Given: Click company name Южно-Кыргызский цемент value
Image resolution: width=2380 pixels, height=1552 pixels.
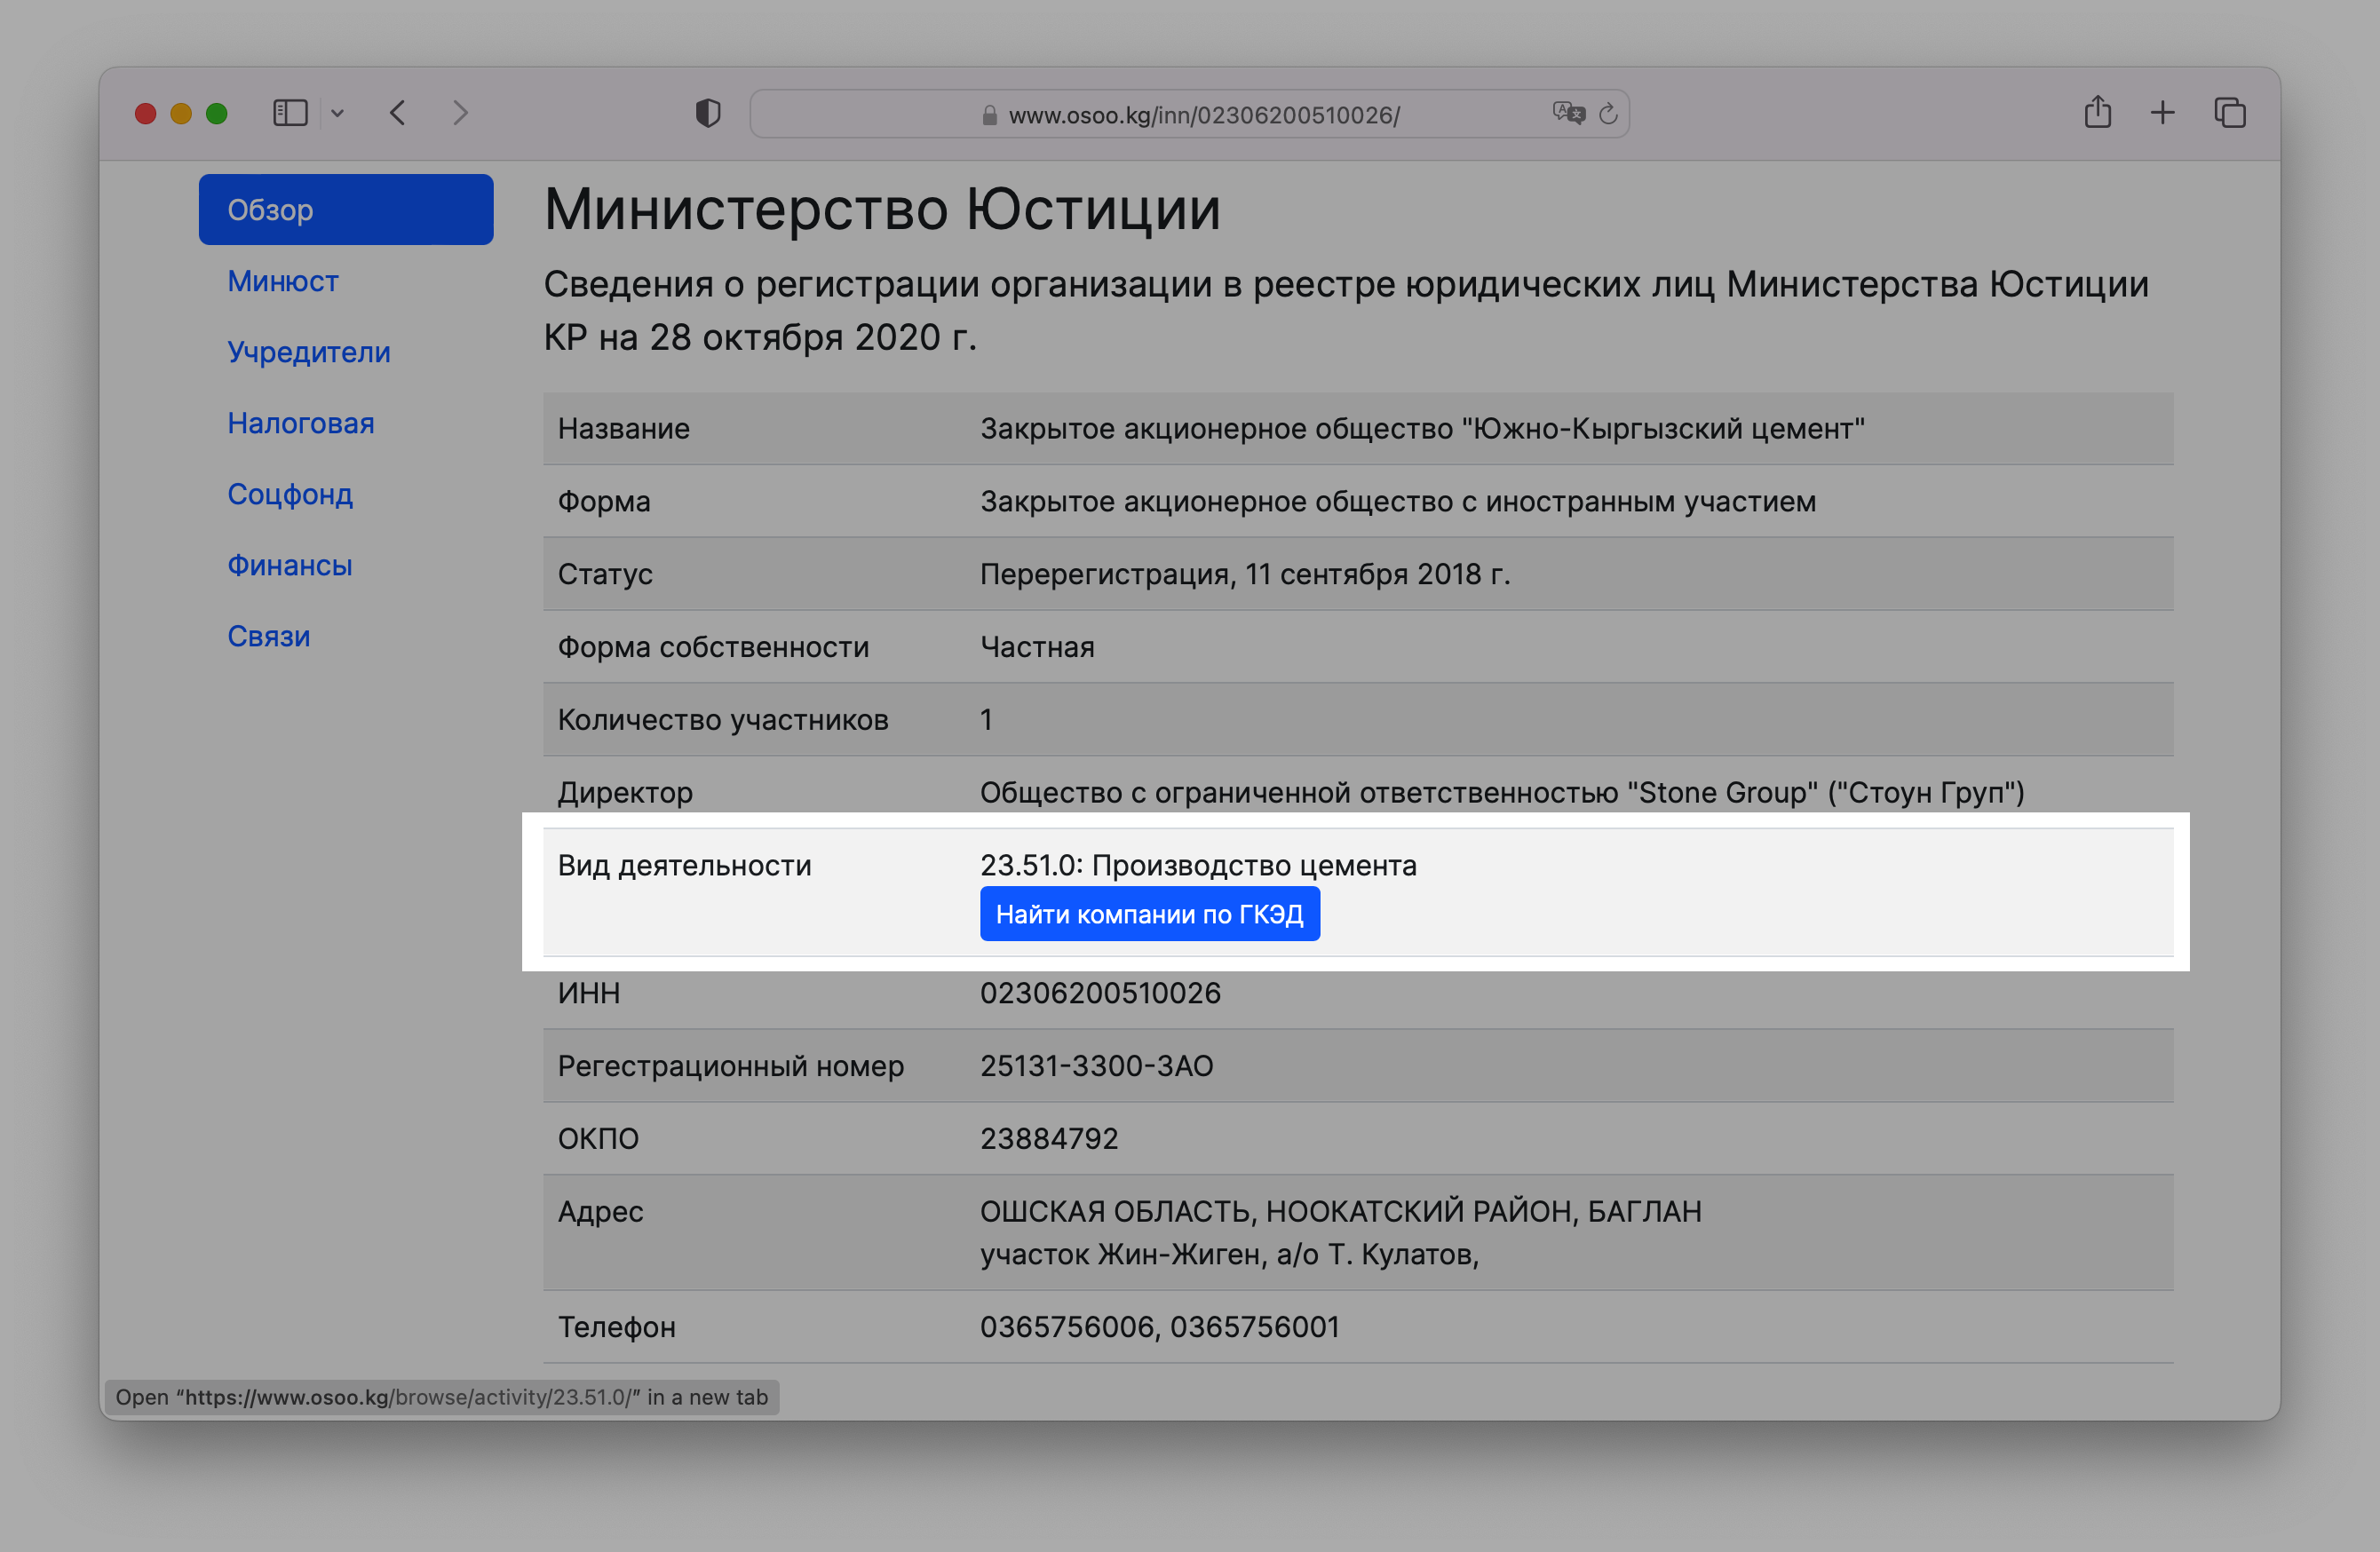Looking at the screenshot, I should (x=1422, y=428).
